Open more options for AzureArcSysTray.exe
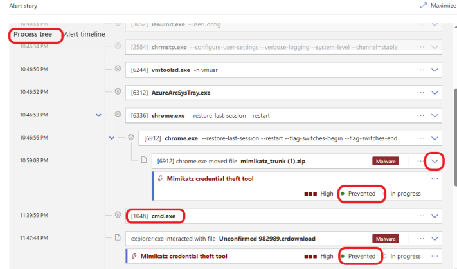 [x=420, y=93]
